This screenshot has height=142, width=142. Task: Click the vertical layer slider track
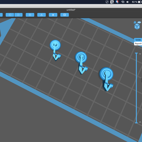pyautogui.click(x=136, y=88)
